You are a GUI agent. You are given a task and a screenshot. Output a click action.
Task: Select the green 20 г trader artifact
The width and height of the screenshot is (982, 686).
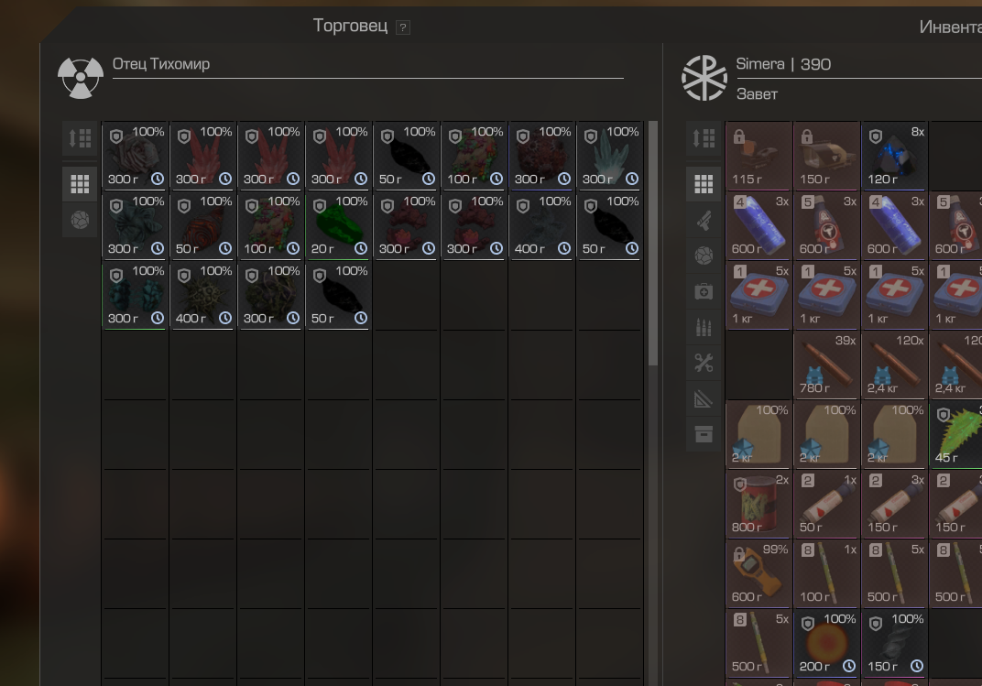[338, 224]
